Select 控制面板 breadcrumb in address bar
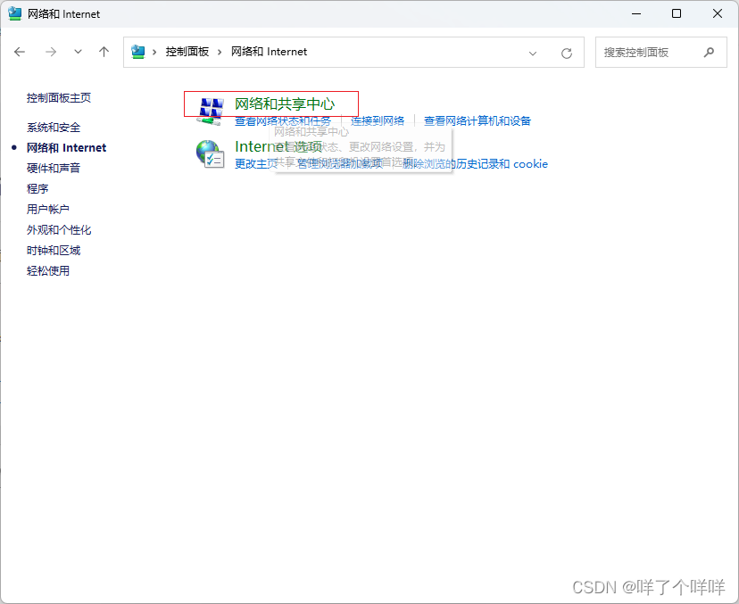 (187, 52)
